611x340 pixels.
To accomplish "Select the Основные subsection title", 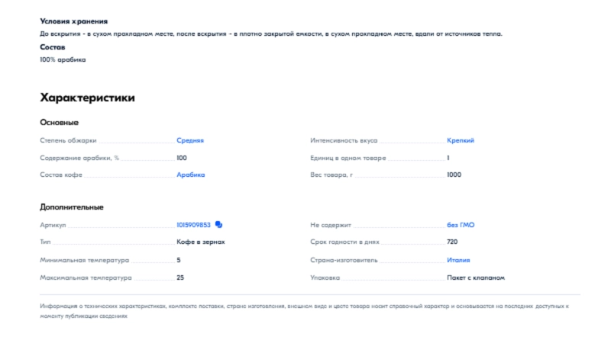I will pos(59,122).
